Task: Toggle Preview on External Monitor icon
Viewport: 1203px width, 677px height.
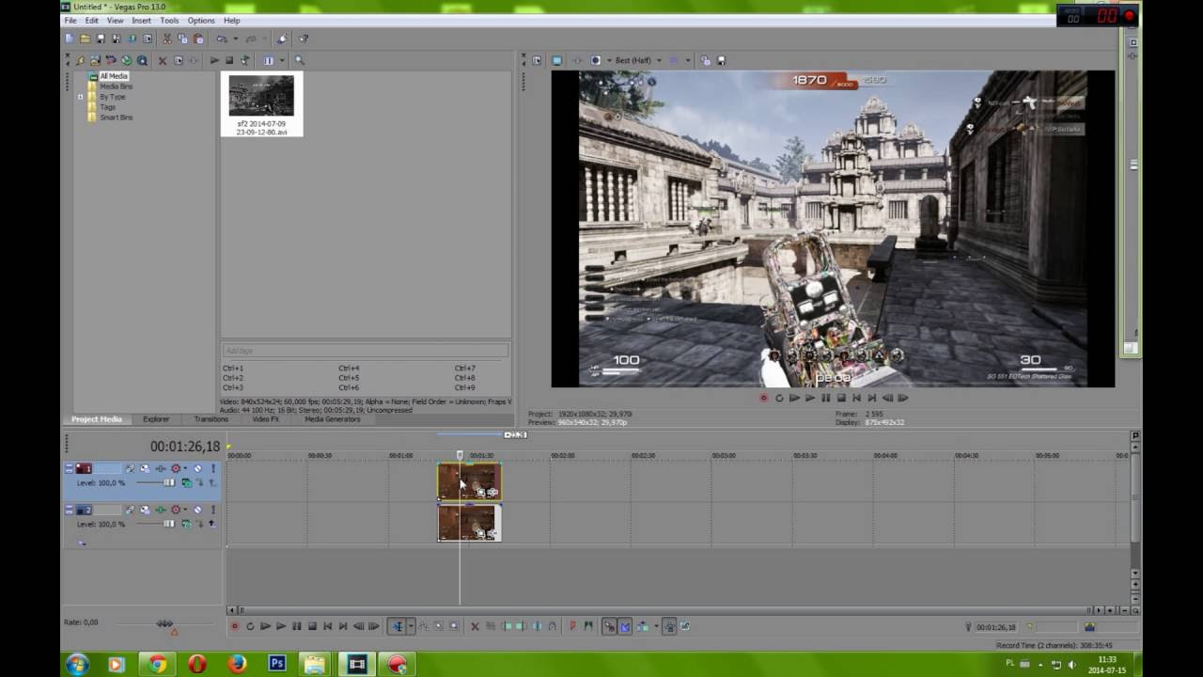Action: coord(556,60)
